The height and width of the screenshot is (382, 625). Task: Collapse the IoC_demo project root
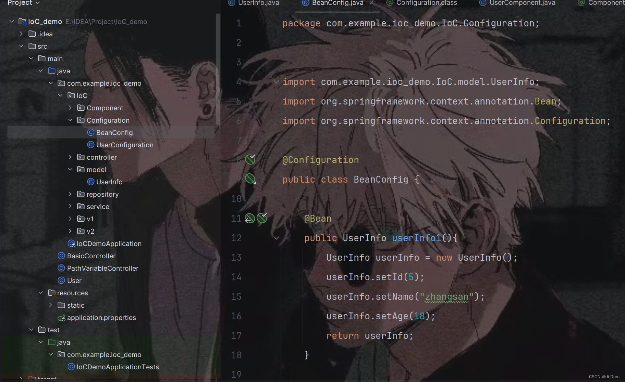(x=12, y=22)
